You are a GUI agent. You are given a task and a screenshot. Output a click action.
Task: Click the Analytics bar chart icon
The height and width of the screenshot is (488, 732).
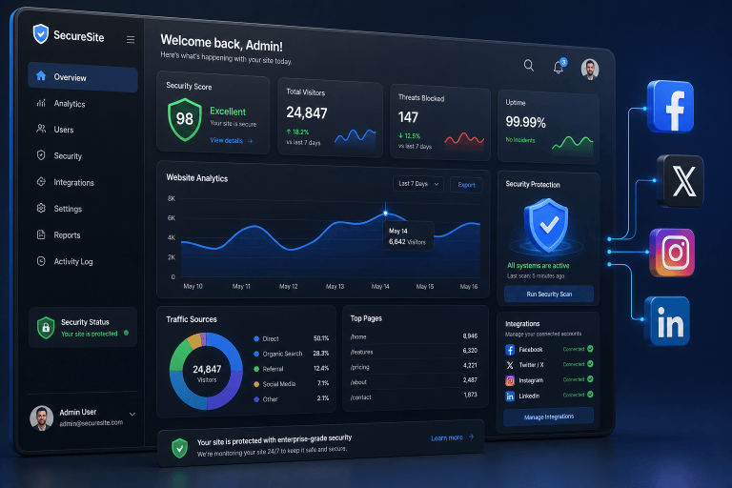point(41,102)
